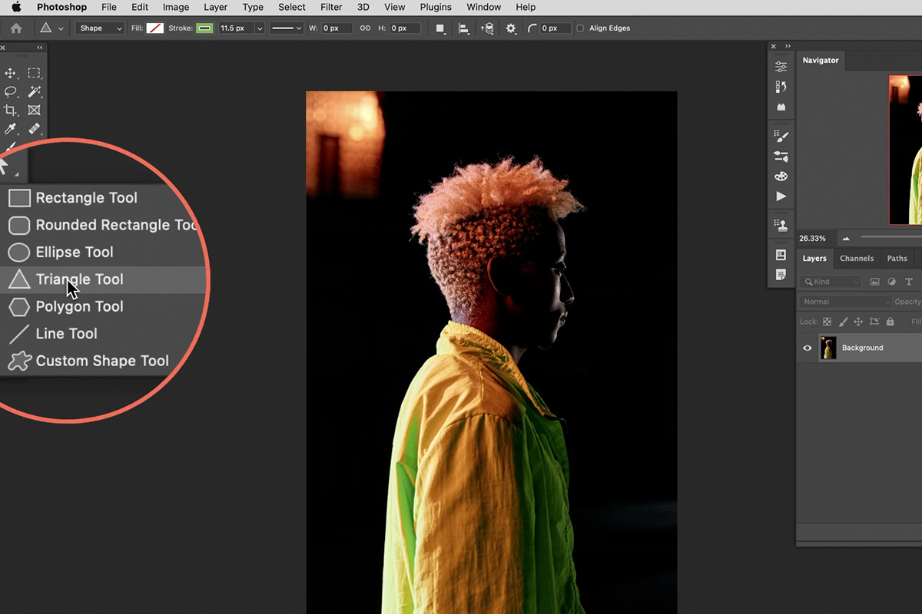Click the Navigator zoom out button
Screen dimensions: 922x614
pos(846,238)
